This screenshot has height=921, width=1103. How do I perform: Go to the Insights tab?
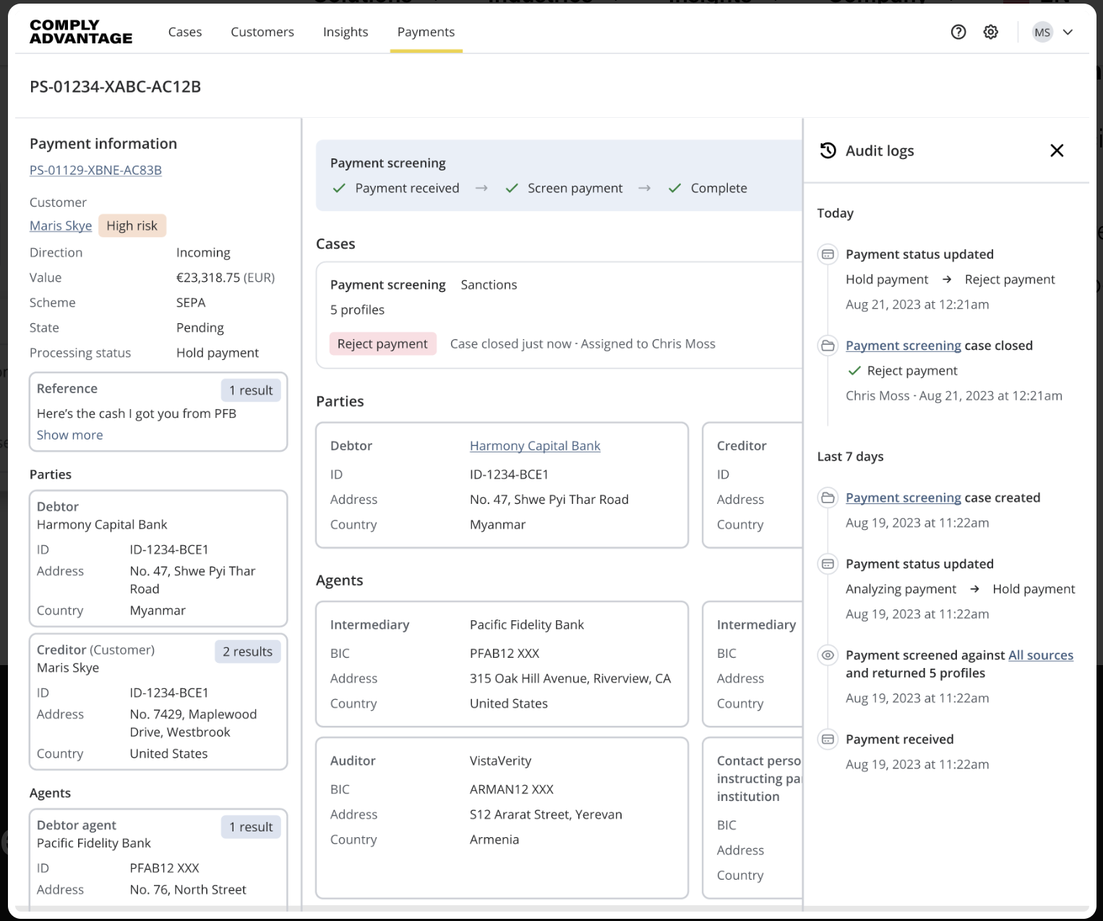coord(346,32)
